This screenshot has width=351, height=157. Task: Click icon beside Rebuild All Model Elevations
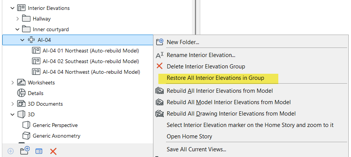tap(160, 102)
